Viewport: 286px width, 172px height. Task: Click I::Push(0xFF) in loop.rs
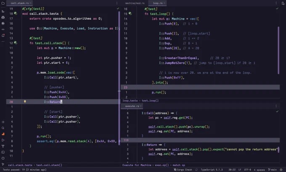[172, 78]
